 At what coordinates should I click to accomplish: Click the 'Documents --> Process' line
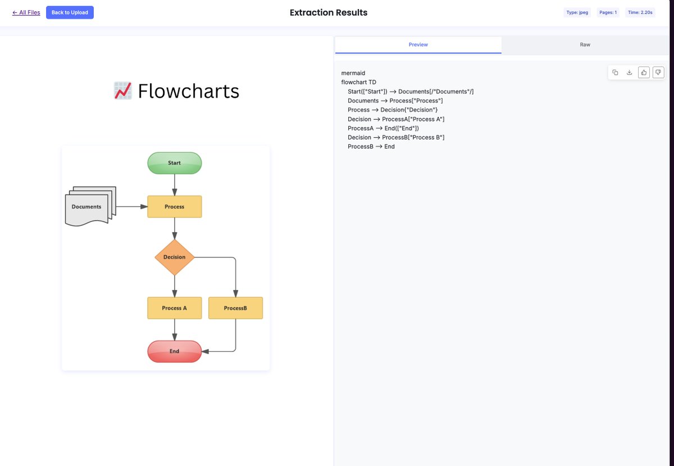coord(395,101)
